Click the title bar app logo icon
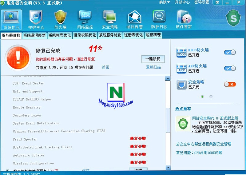 tap(3, 3)
